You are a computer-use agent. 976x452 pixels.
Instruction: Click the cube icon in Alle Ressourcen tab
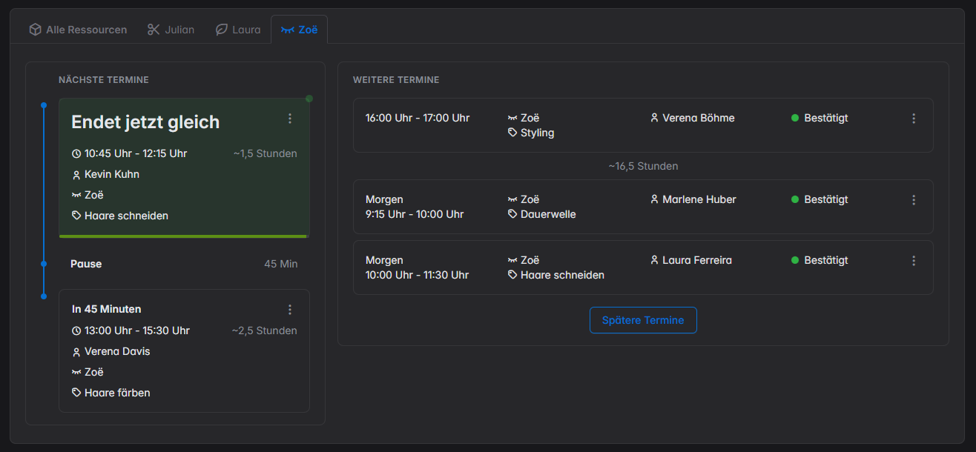[35, 30]
